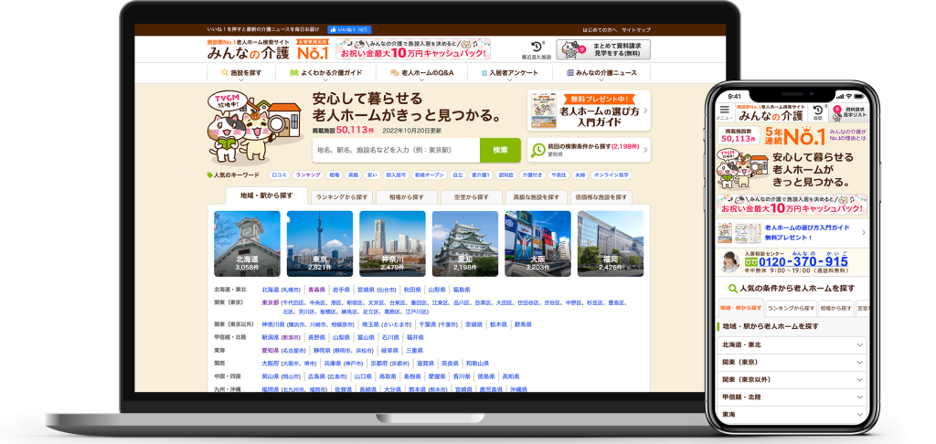936x444 pixels.
Task: Click the 東京都 prefecture link
Action: 271,301
